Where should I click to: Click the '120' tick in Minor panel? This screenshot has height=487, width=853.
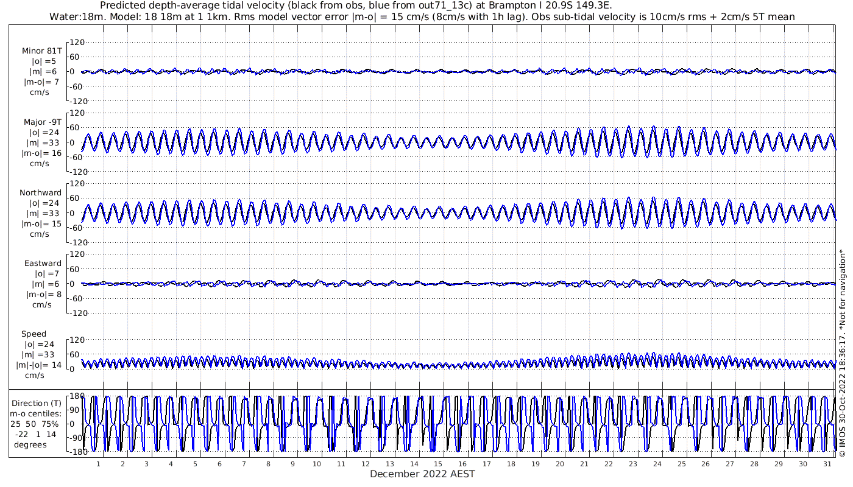pos(77,42)
